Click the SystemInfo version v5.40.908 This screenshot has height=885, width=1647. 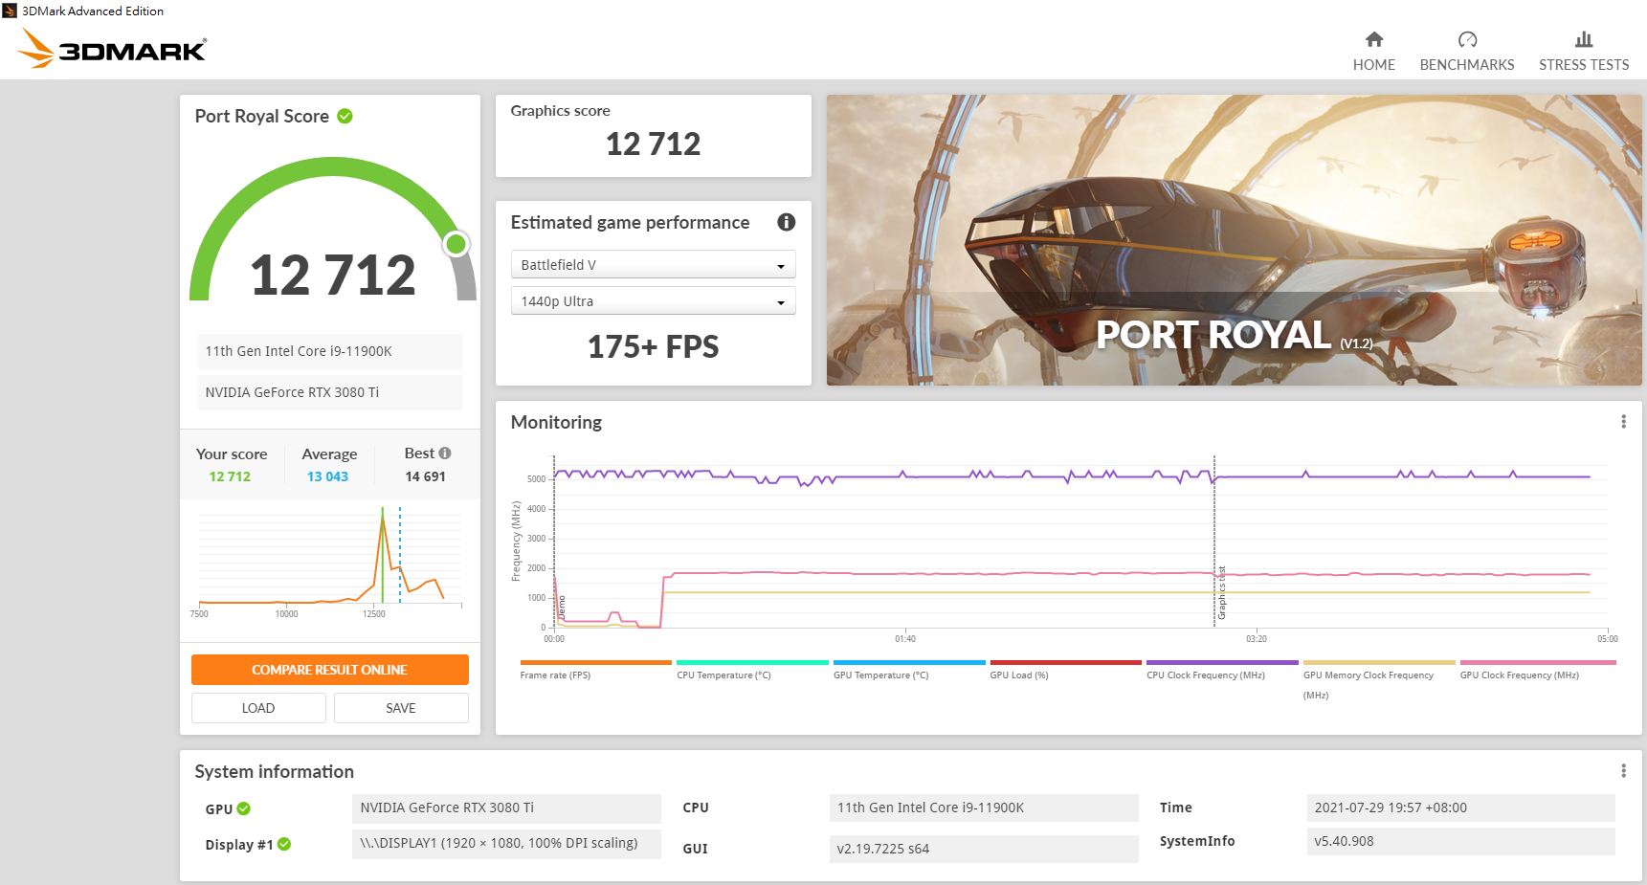click(1460, 842)
